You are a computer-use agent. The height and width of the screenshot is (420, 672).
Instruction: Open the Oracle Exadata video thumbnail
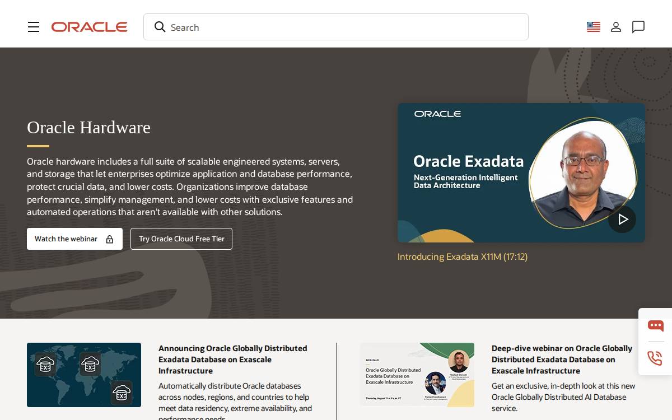pos(521,172)
